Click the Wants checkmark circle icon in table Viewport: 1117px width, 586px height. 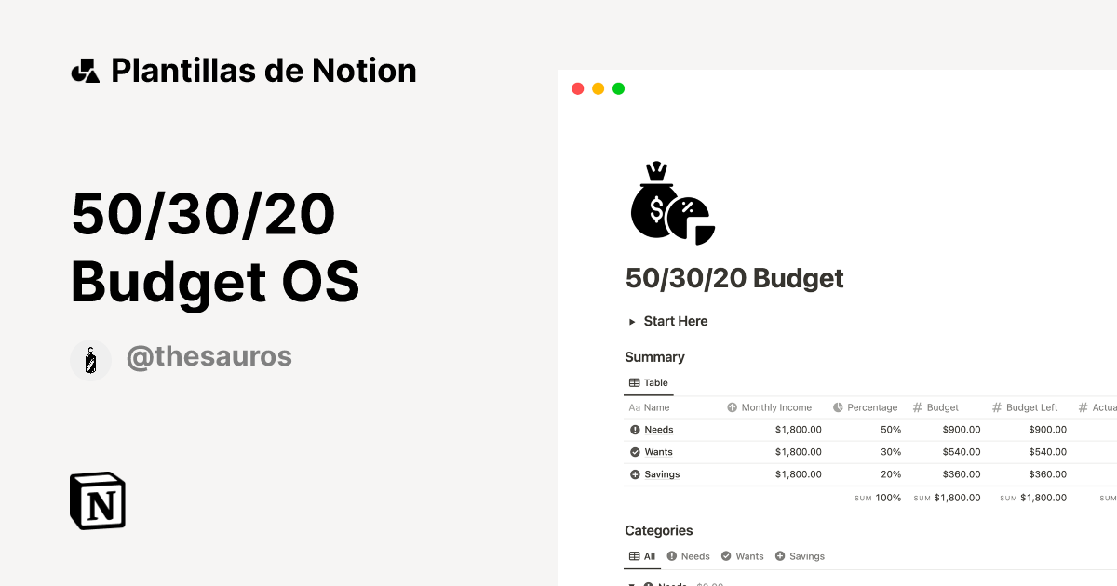[x=633, y=451]
